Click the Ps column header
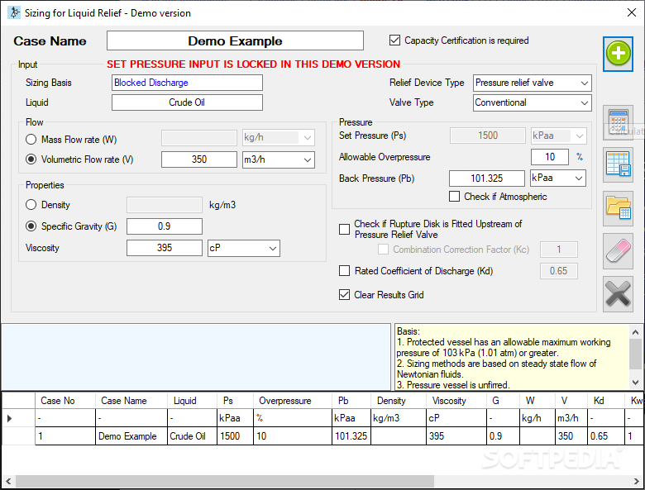 tap(235, 401)
